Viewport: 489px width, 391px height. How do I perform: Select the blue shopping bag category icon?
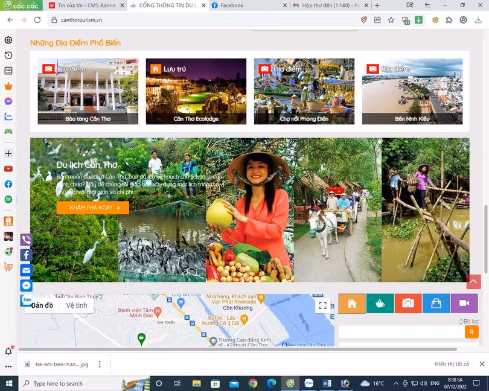tap(436, 304)
